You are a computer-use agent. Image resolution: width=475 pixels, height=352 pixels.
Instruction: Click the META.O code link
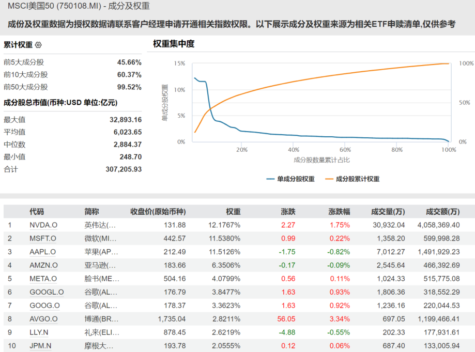[x=43, y=279]
